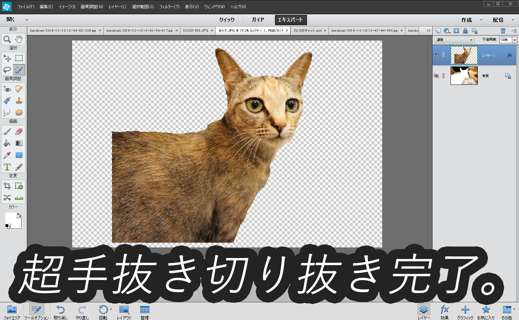Select the Color Picker eyedropper tool

click(7, 155)
